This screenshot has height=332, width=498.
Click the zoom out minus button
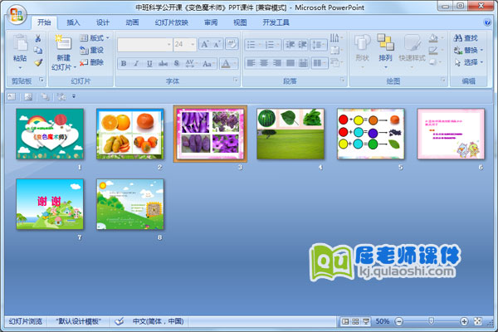point(399,321)
